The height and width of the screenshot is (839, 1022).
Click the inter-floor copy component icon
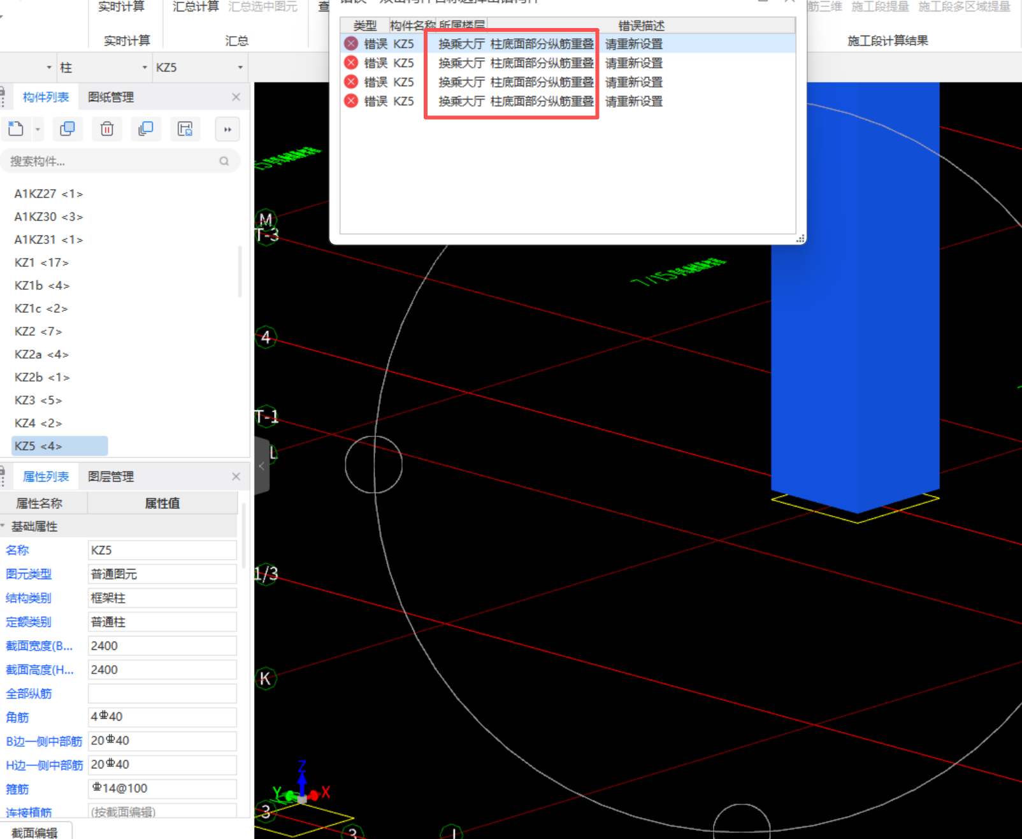146,129
